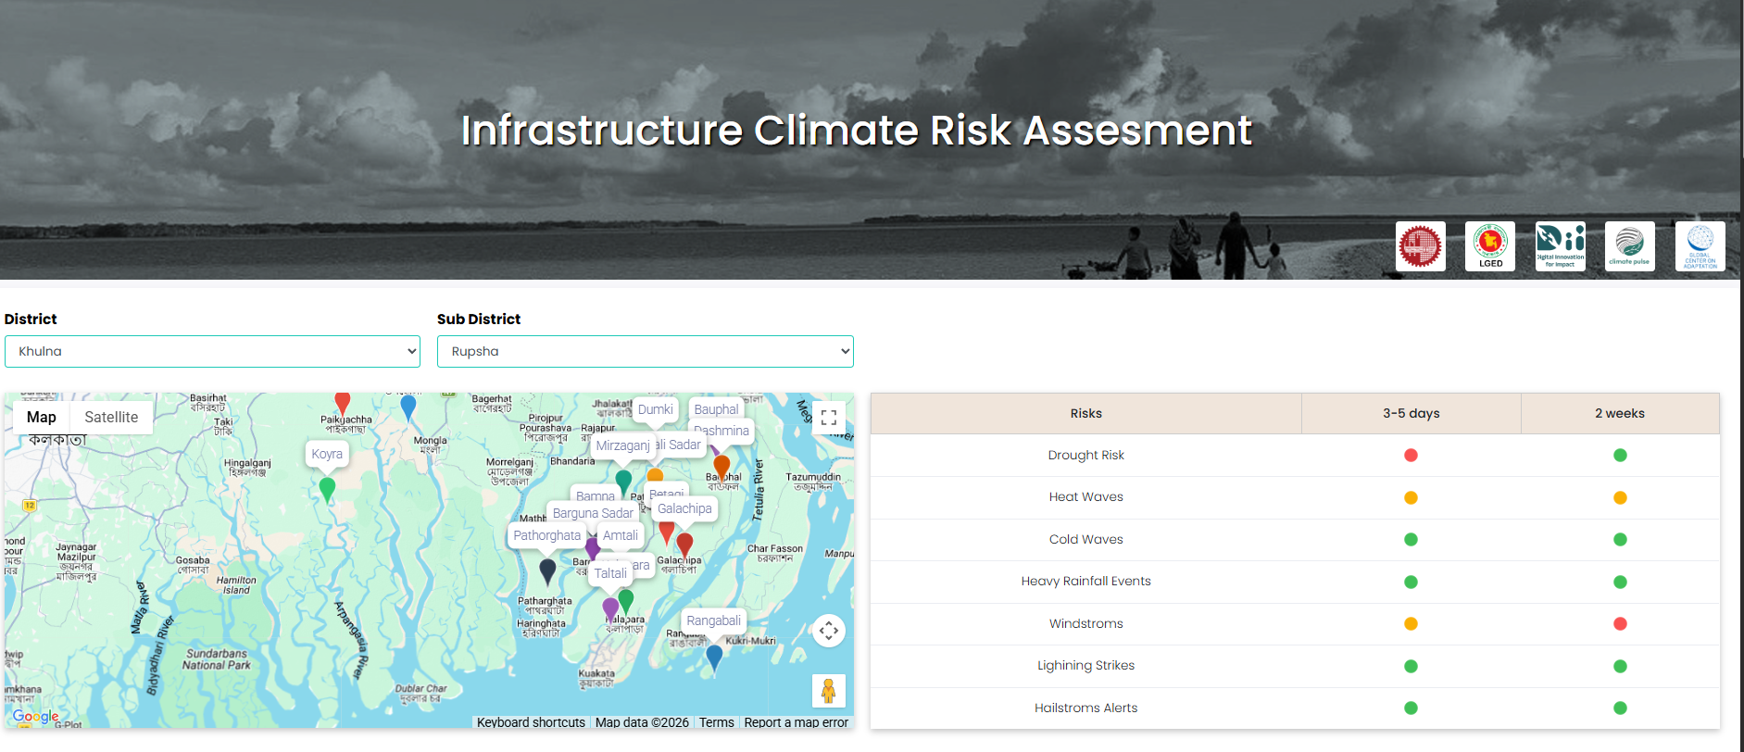Screen dimensions: 1744x752
Task: Select the red marker near Paikgachha
Action: (x=343, y=403)
